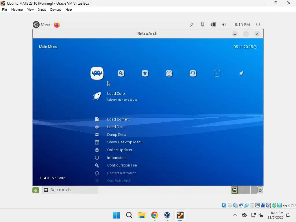Open the power session icon
The image size is (296, 222).
[x=258, y=25]
